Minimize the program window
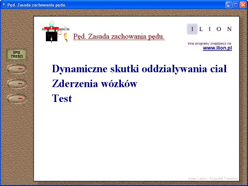The image size is (248, 186). (229, 5)
